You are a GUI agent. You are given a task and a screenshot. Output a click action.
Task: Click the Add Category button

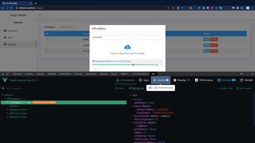pyautogui.click(x=66, y=27)
